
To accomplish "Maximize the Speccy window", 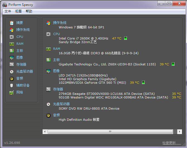I will (x=169, y=3).
